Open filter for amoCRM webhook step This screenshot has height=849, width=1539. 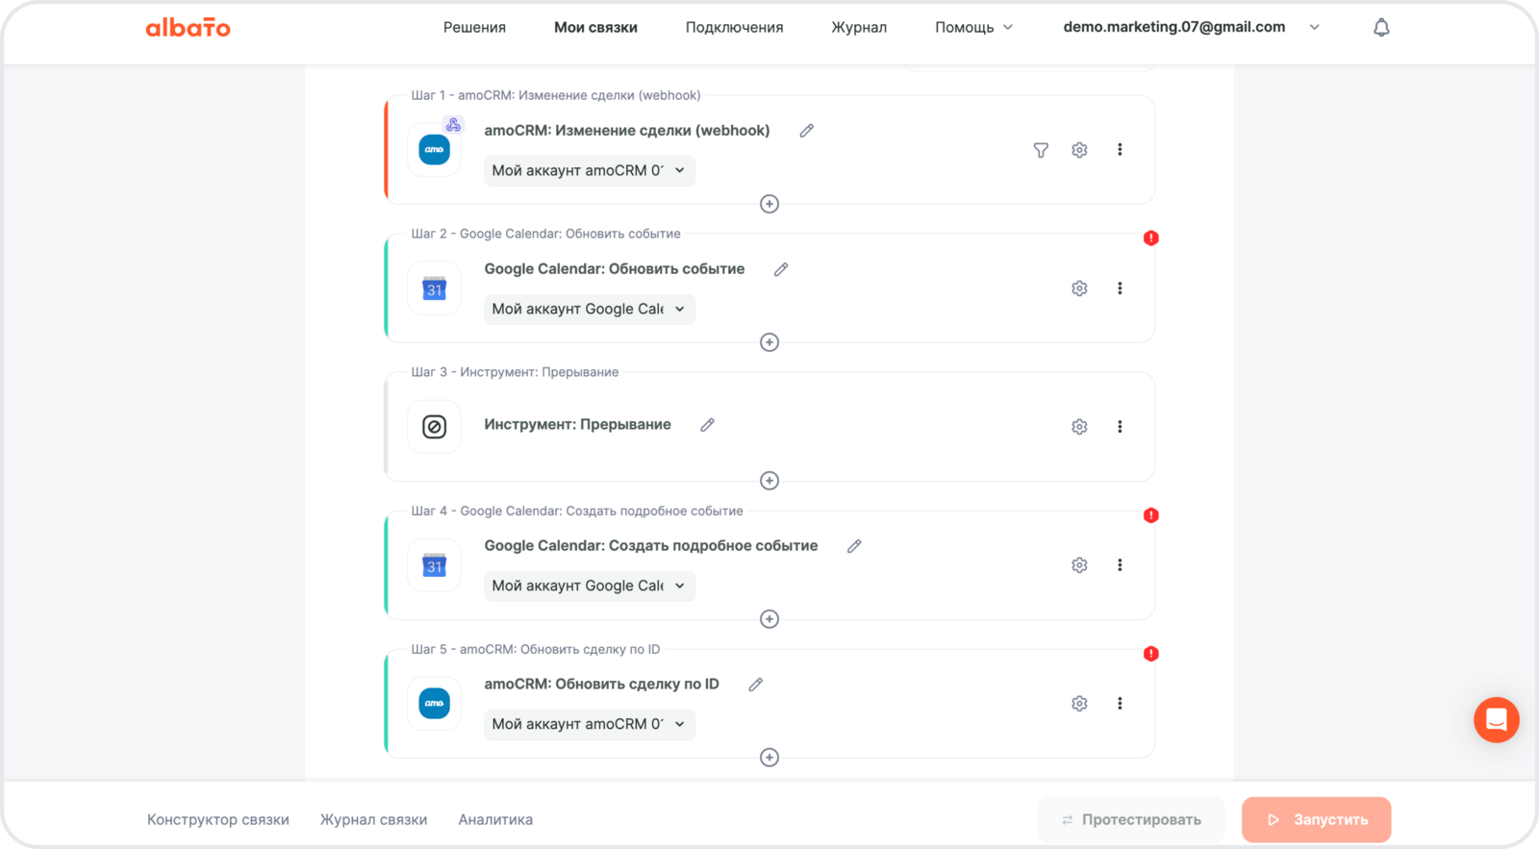1041,150
